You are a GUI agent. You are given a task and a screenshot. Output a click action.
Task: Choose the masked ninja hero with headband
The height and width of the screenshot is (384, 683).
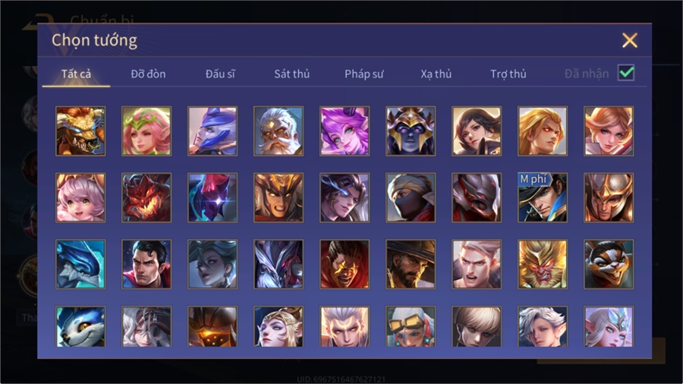click(411, 197)
